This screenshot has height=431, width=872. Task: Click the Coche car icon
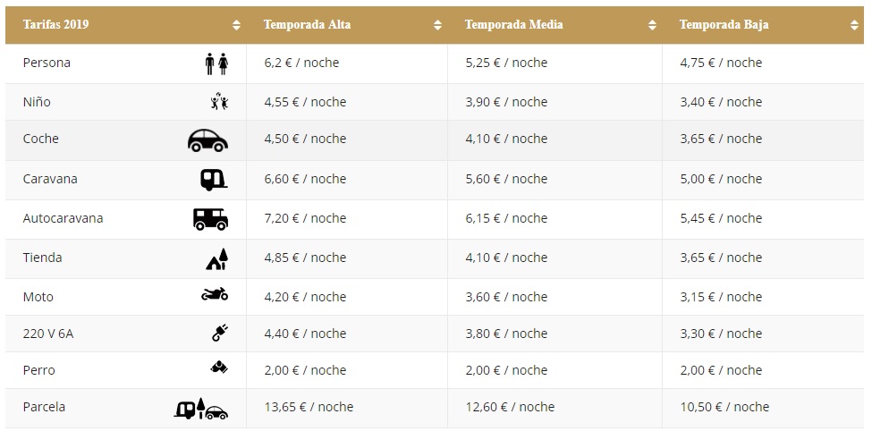coord(207,139)
